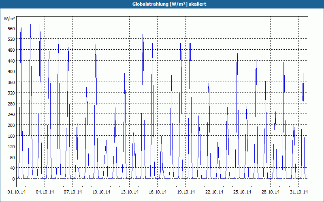Select the 40 value on the y-axis
Image resolution: width=324 pixels, height=202 pixels.
pos(13,168)
